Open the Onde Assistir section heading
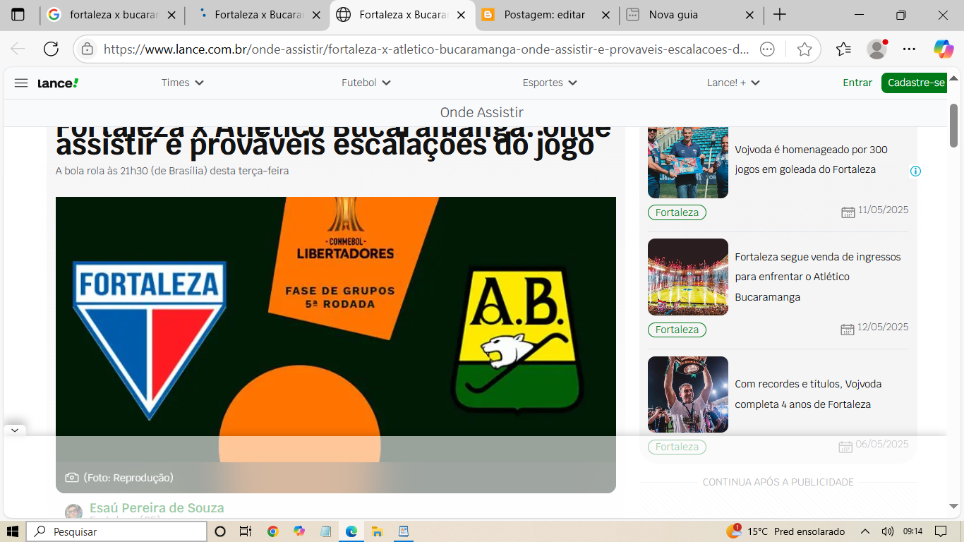The width and height of the screenshot is (964, 542). click(x=482, y=112)
